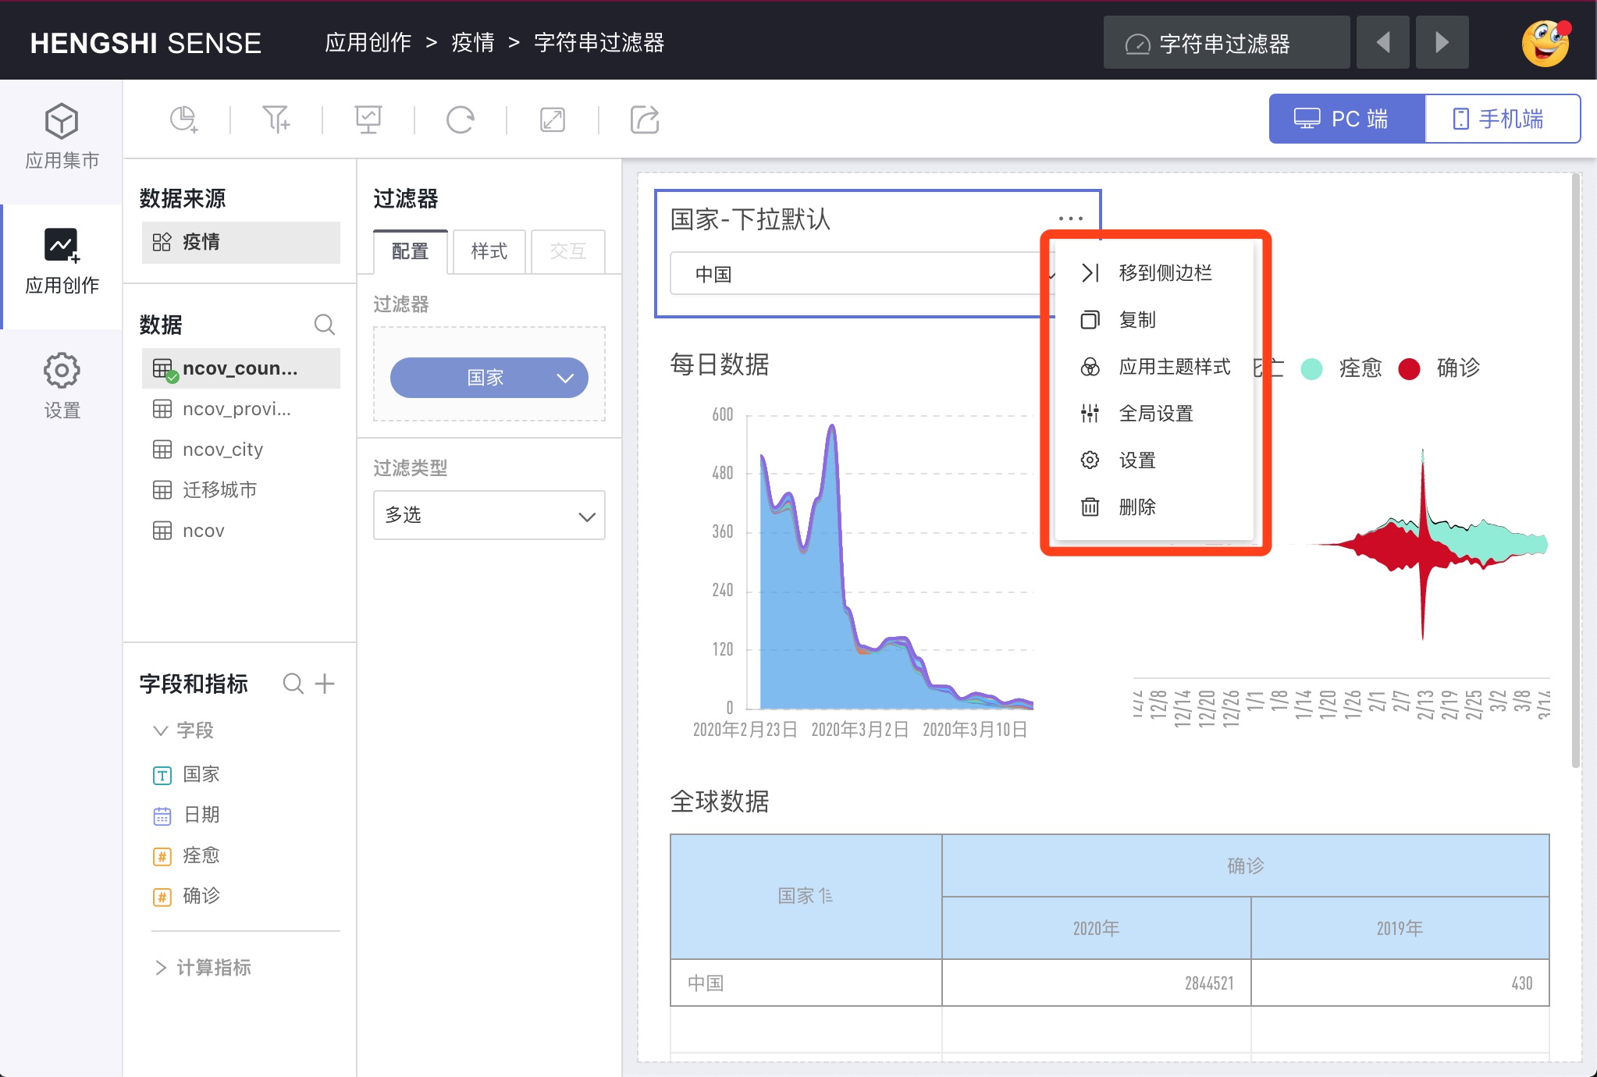
Task: Switch to the 样式 tab
Action: (489, 251)
